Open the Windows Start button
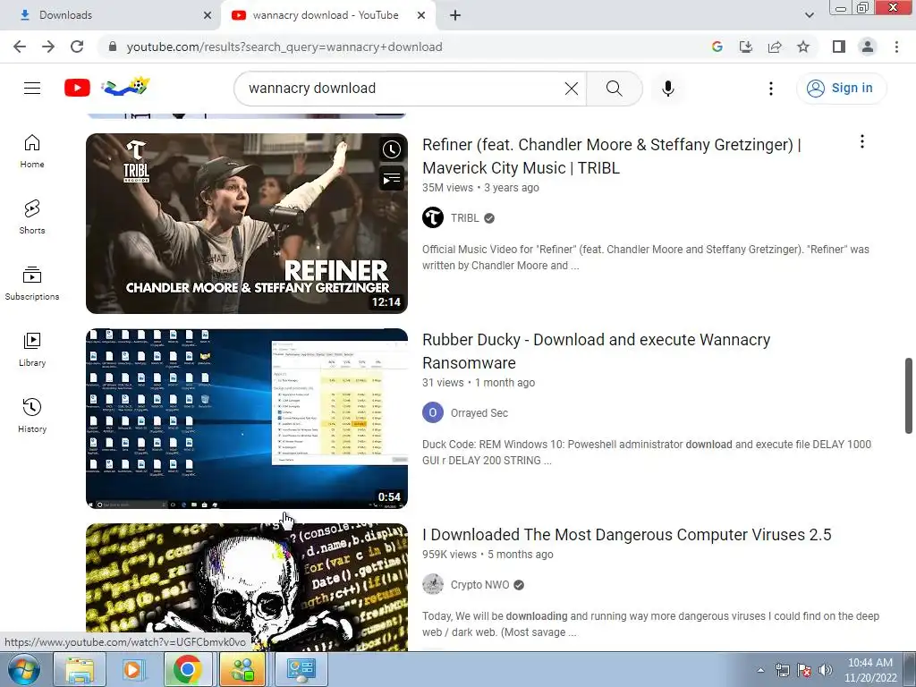The width and height of the screenshot is (916, 687). pyautogui.click(x=24, y=669)
